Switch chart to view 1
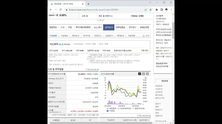This screenshot has height=124, width=222. pyautogui.click(x=140, y=74)
